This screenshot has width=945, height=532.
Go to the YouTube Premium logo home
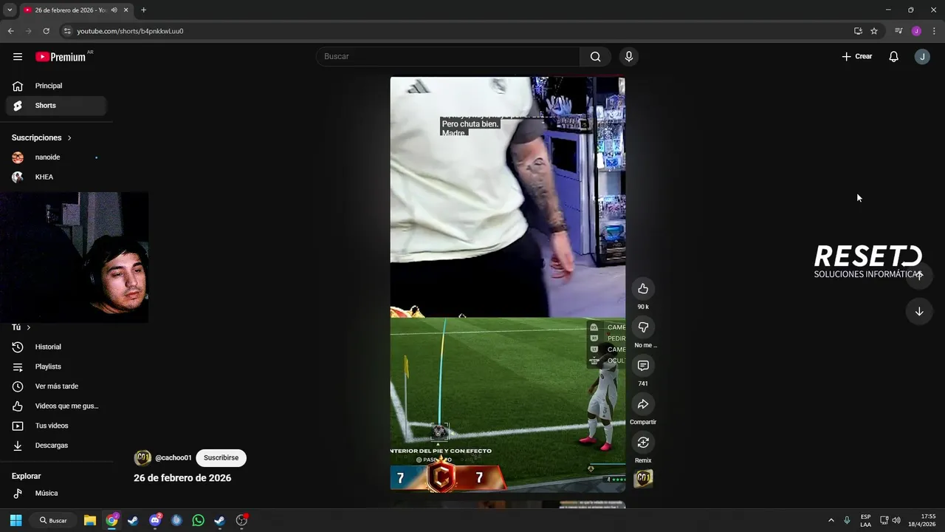(x=61, y=57)
